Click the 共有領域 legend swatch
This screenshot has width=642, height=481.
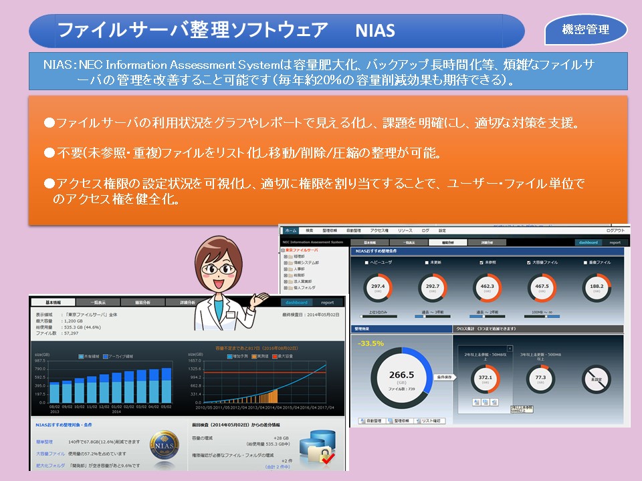coord(81,357)
